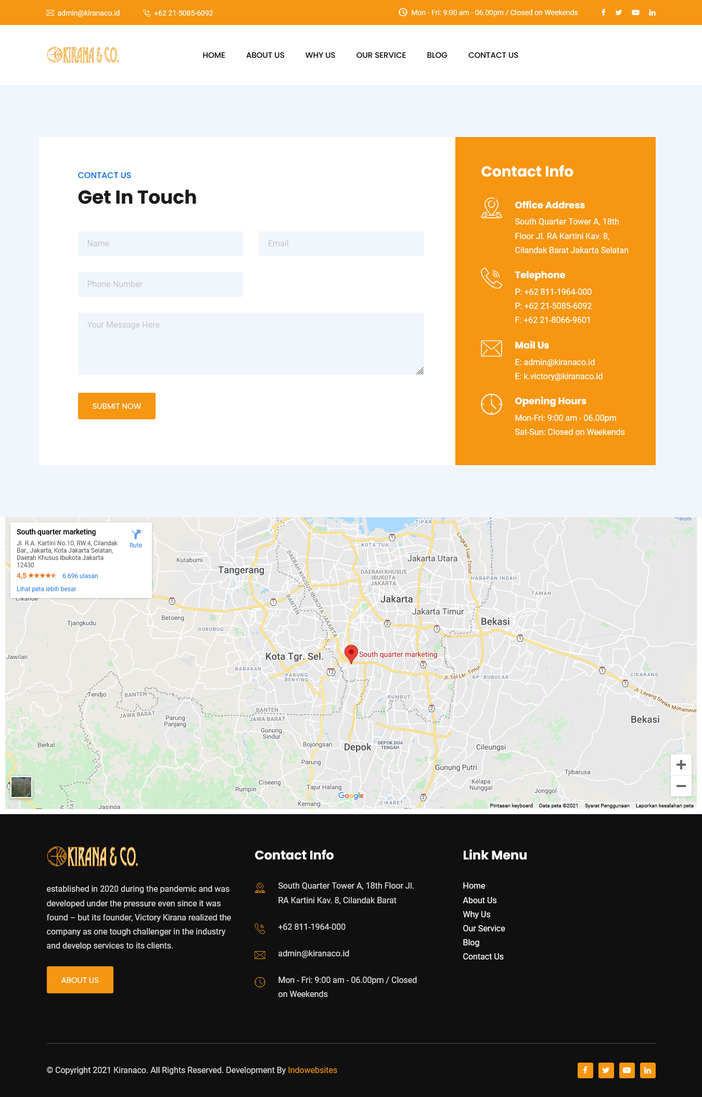Open WHY US in the navigation menu
Image resolution: width=702 pixels, height=1097 pixels.
pyautogui.click(x=320, y=55)
